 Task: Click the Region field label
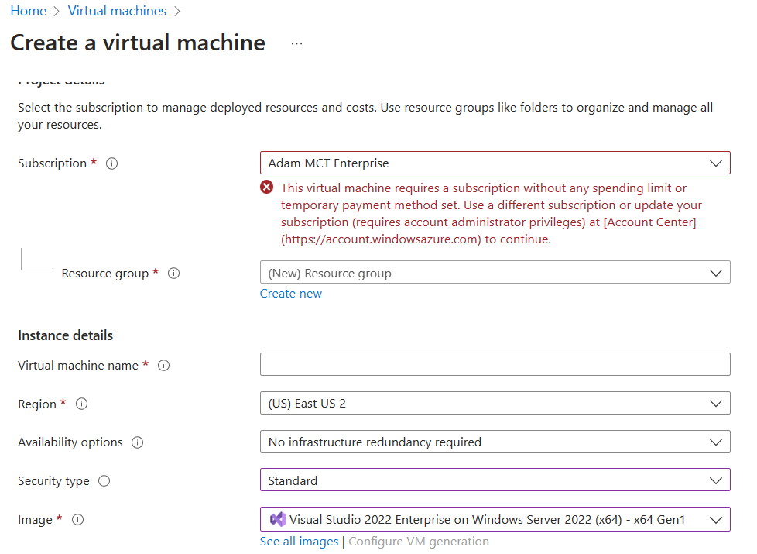coord(37,404)
